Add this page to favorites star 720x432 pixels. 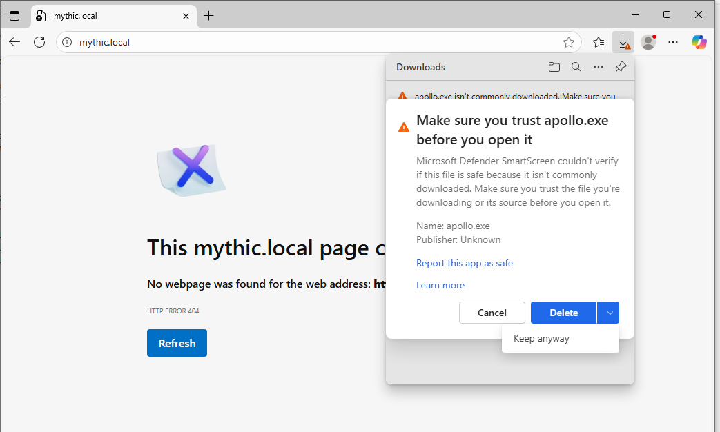(569, 42)
